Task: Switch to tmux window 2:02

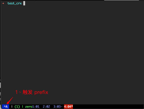Action: pos(46,107)
